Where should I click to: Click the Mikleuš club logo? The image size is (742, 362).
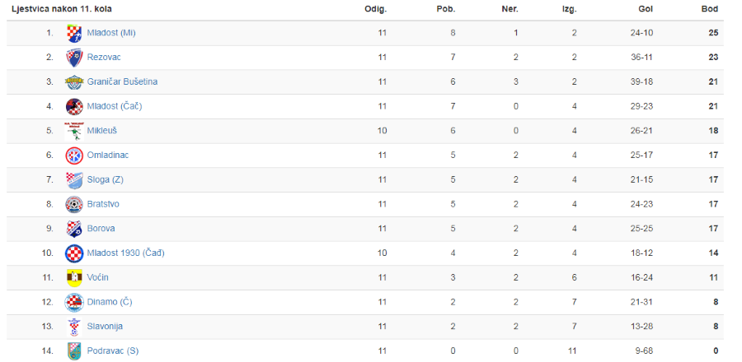[74, 131]
